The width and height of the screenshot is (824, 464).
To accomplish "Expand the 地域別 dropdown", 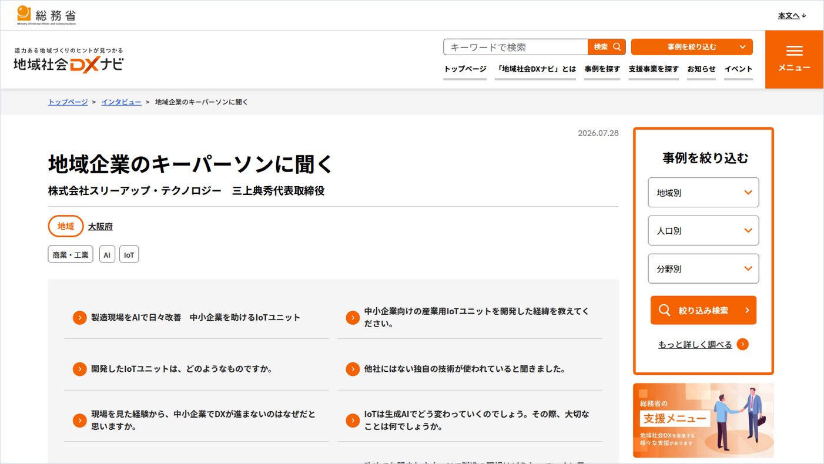I will [x=704, y=193].
